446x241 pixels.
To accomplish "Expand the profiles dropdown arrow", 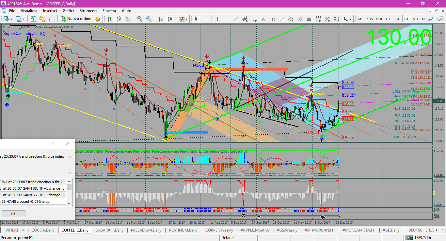I will [24, 19].
